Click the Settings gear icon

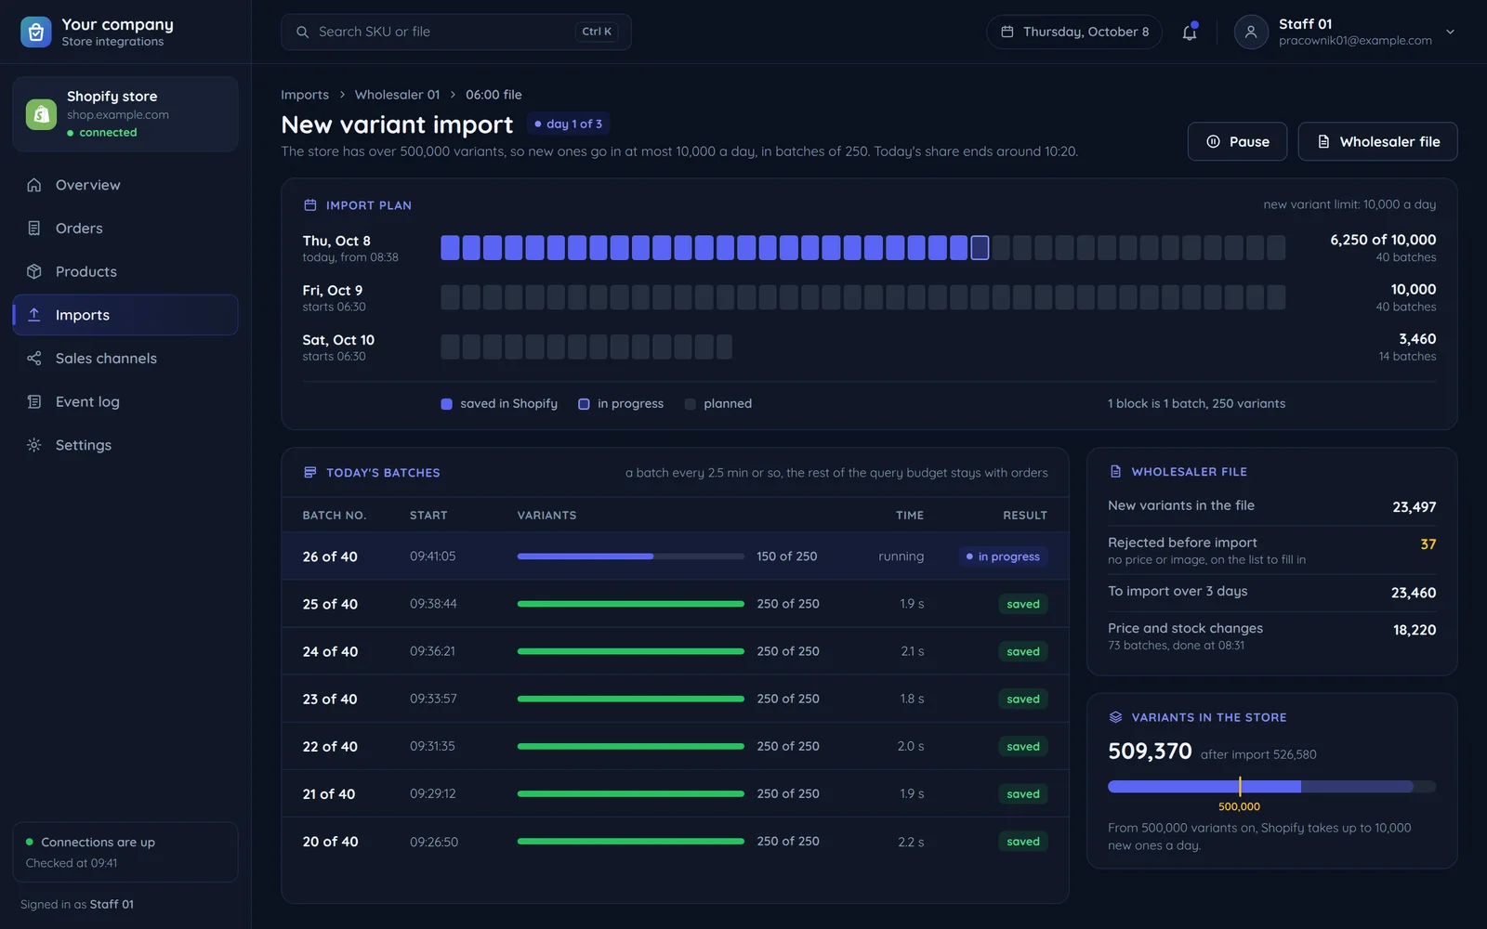click(34, 445)
